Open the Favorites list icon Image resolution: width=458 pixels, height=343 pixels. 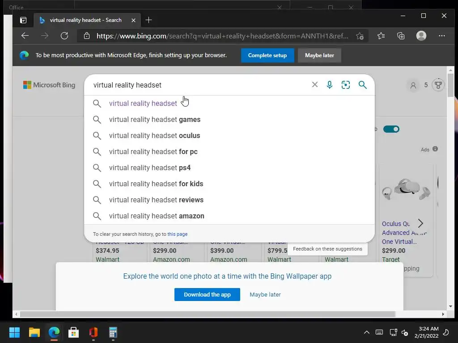pyautogui.click(x=381, y=36)
